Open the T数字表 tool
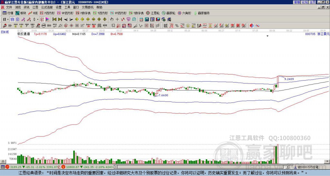The width and height of the screenshot is (330, 176). [x=136, y=13]
